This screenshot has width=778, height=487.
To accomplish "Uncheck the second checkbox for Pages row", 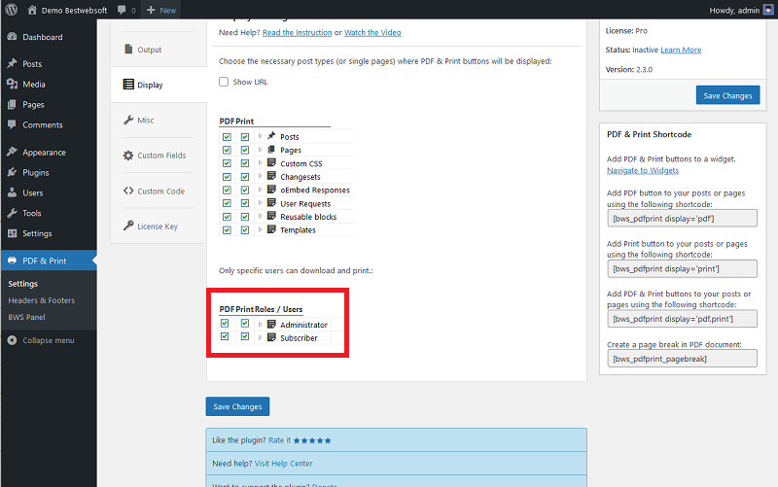I will point(245,150).
